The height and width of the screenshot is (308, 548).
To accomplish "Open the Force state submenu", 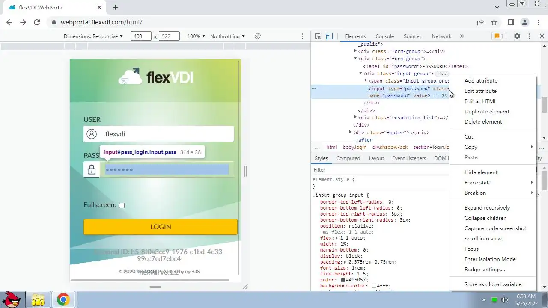I will pyautogui.click(x=492, y=183).
